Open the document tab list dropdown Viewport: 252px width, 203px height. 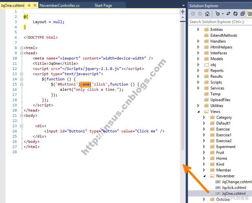184,6
